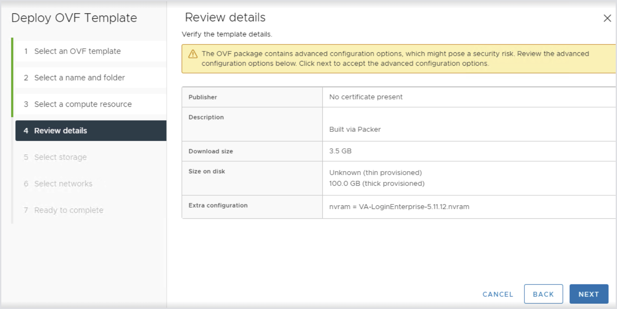This screenshot has width=617, height=309.
Task: Click the 100.0 GB thick provisioned value
Action: click(x=376, y=184)
